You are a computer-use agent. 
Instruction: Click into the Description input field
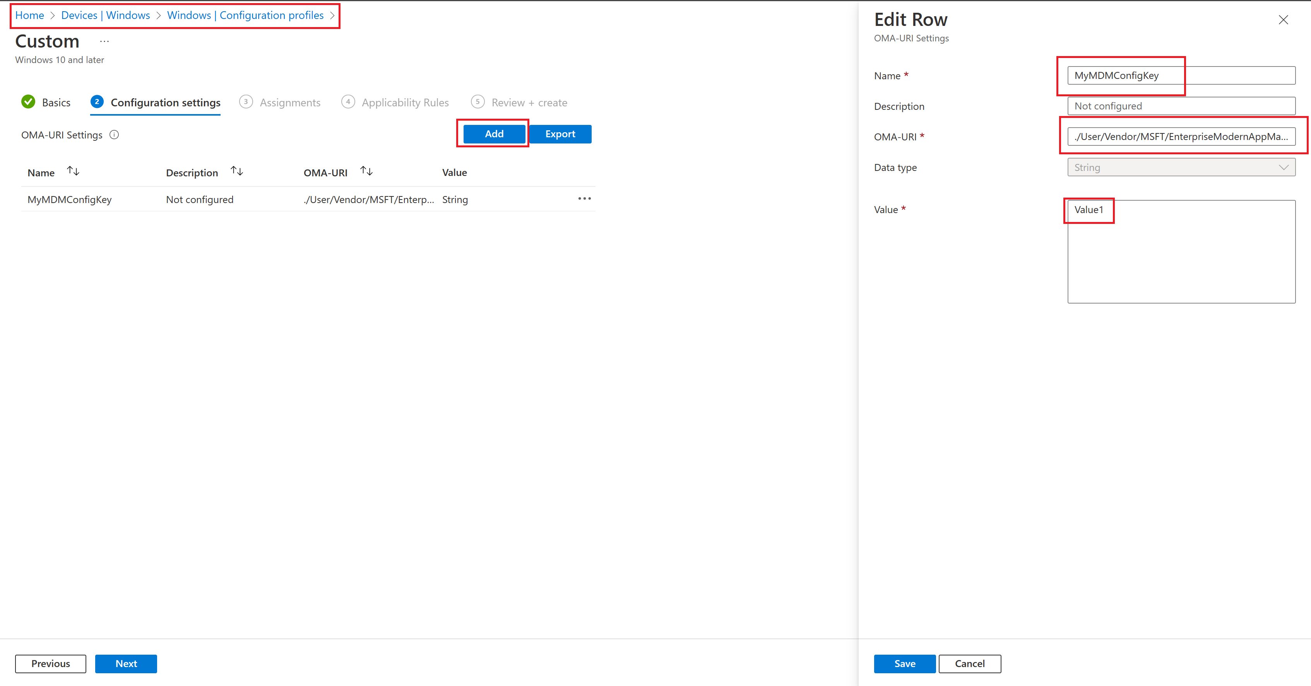point(1181,106)
